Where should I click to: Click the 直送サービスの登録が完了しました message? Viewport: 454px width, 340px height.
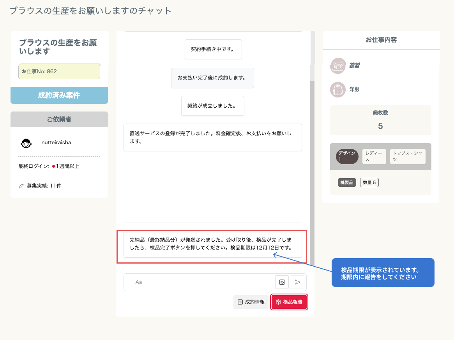[212, 137]
